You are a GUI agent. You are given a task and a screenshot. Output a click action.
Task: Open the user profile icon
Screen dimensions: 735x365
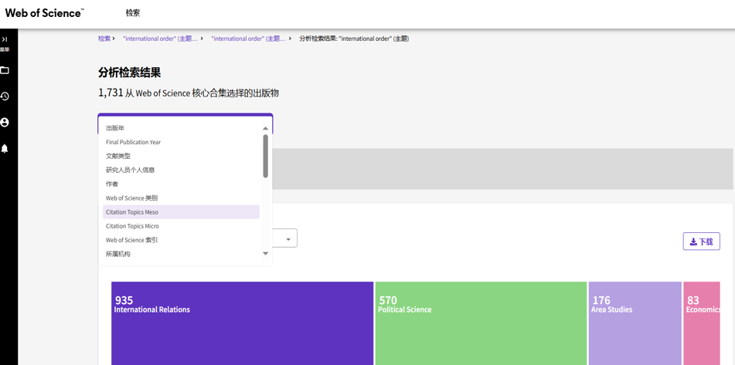coord(5,122)
